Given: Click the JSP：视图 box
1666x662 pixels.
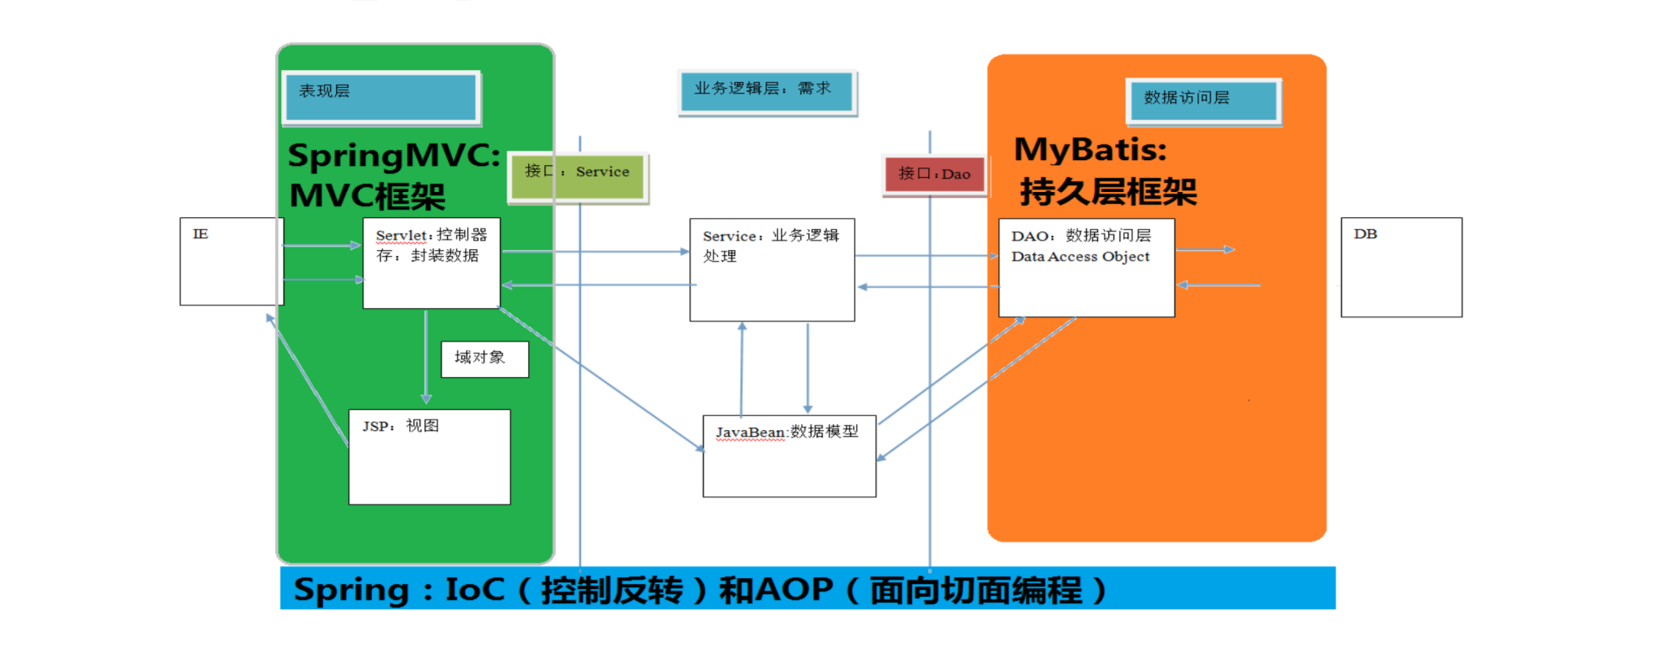Looking at the screenshot, I should click(x=430, y=457).
